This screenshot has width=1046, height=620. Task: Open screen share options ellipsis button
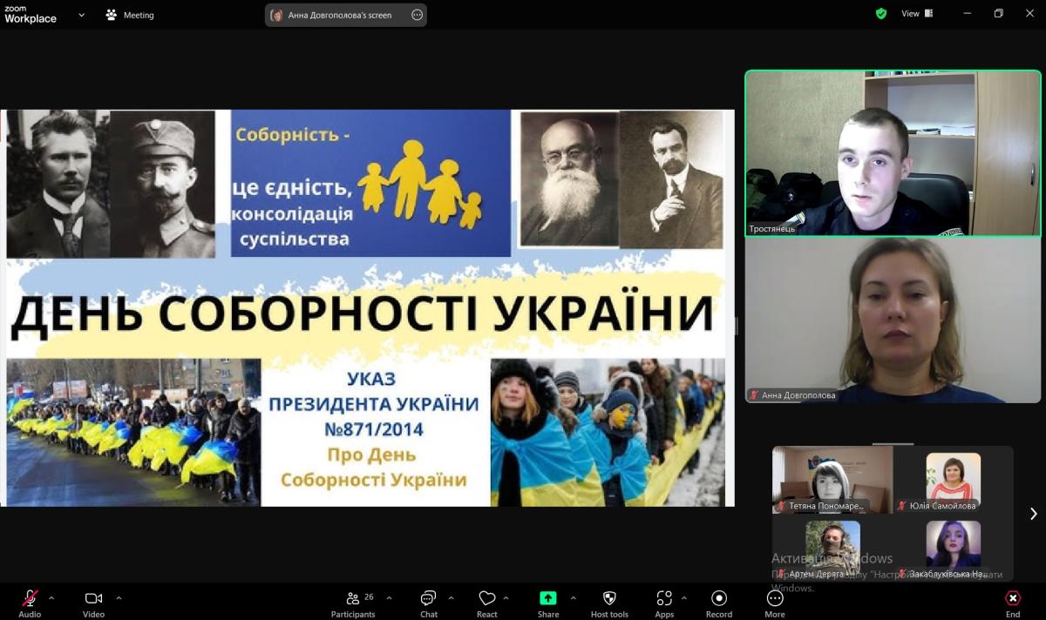[417, 15]
